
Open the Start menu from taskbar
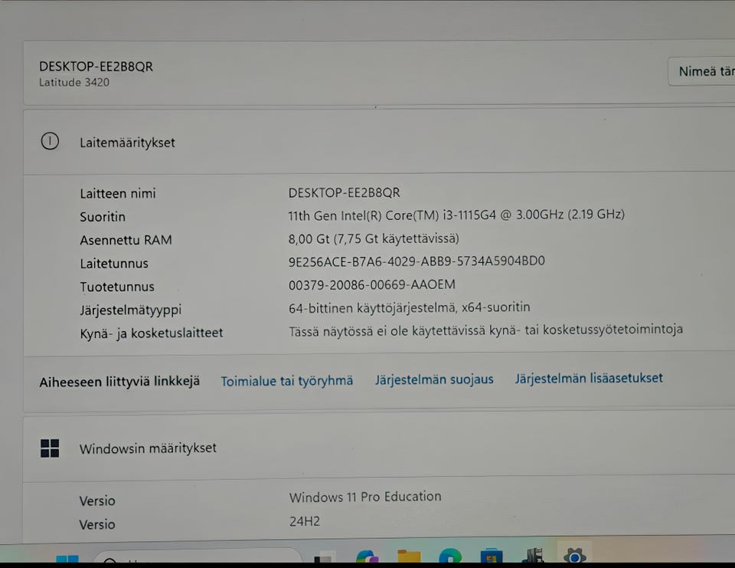click(67, 558)
